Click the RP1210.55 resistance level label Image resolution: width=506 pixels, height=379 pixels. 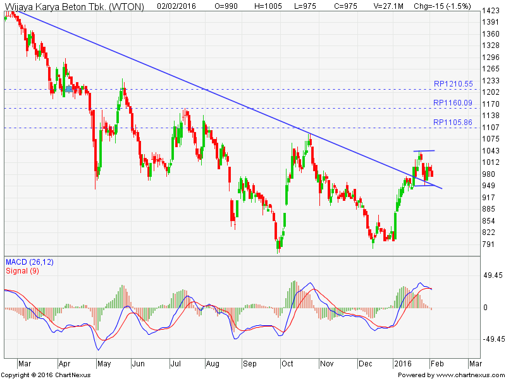pos(453,84)
